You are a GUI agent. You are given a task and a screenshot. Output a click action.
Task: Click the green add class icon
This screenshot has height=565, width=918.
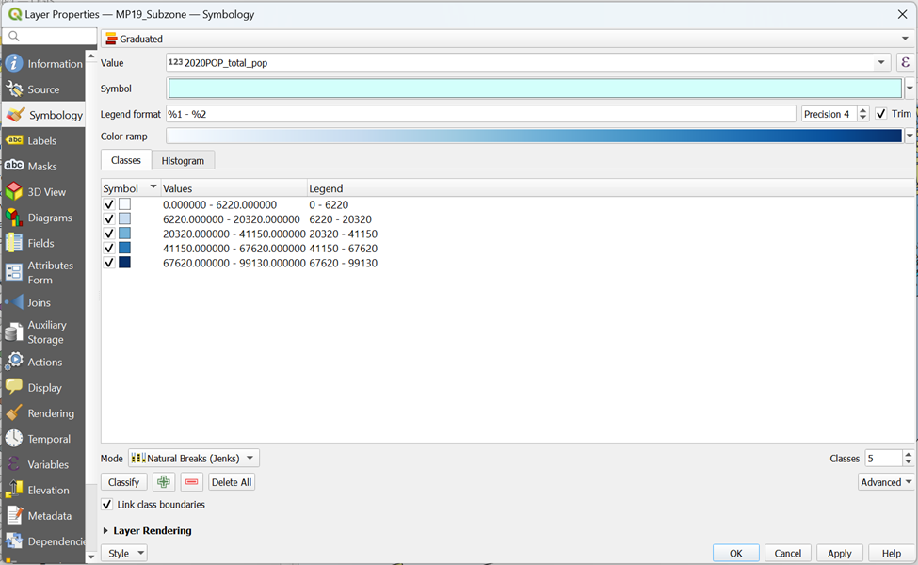coord(164,482)
